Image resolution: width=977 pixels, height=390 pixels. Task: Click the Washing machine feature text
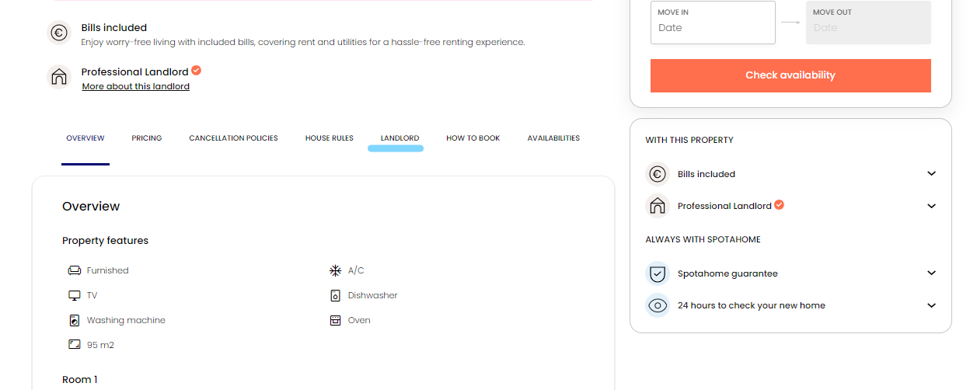point(126,320)
